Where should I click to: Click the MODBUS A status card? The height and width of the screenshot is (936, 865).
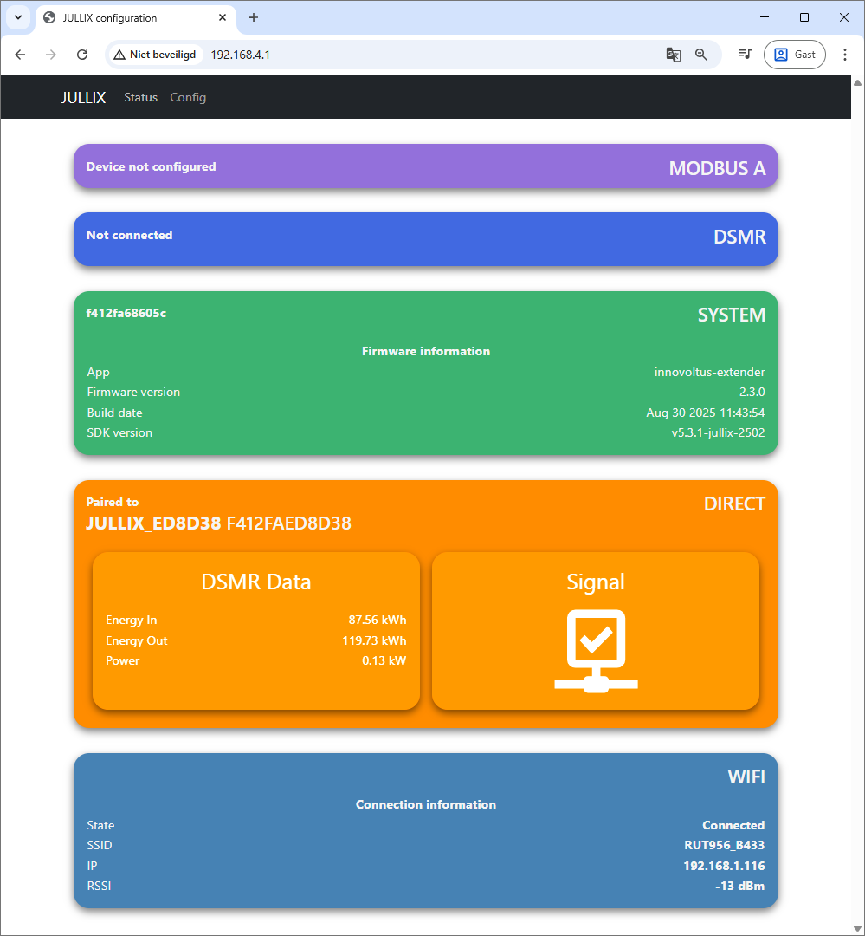(x=425, y=166)
